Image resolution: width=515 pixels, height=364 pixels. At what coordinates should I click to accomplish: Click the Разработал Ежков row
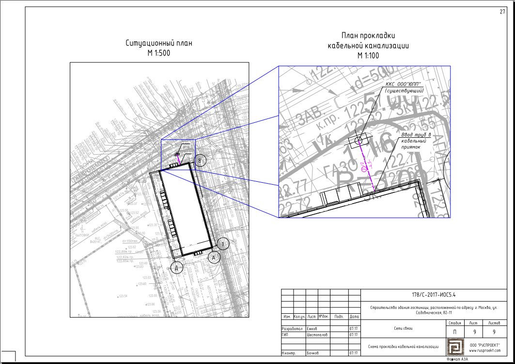pyautogui.click(x=321, y=328)
